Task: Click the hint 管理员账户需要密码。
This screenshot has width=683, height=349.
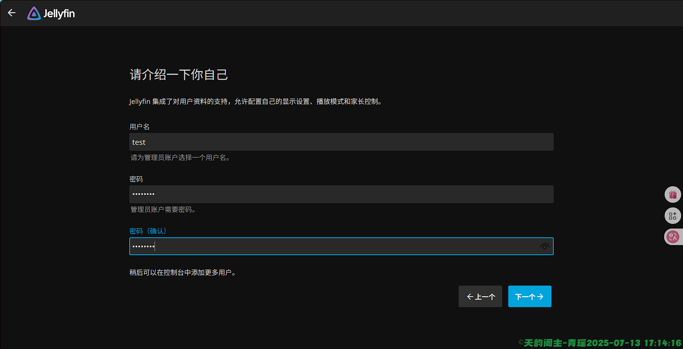Action: pos(164,210)
